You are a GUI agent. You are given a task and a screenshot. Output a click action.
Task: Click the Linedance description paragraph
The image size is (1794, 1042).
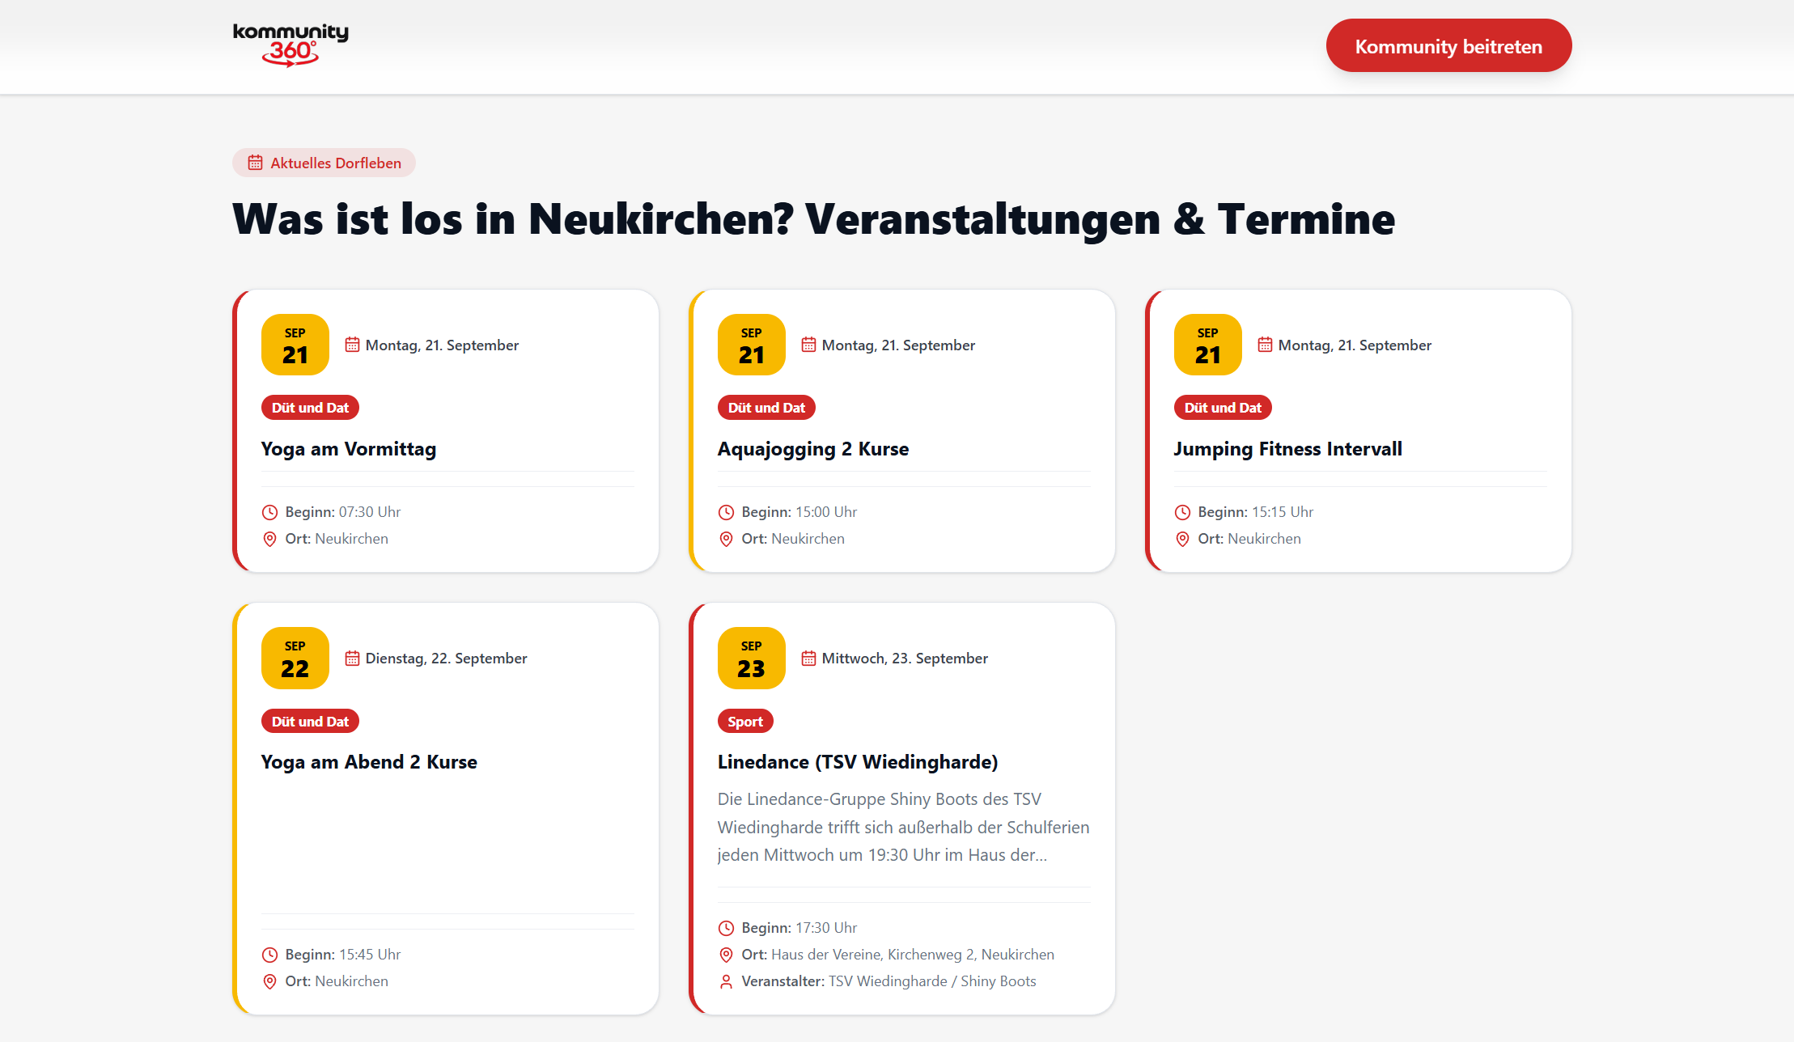pyautogui.click(x=904, y=827)
